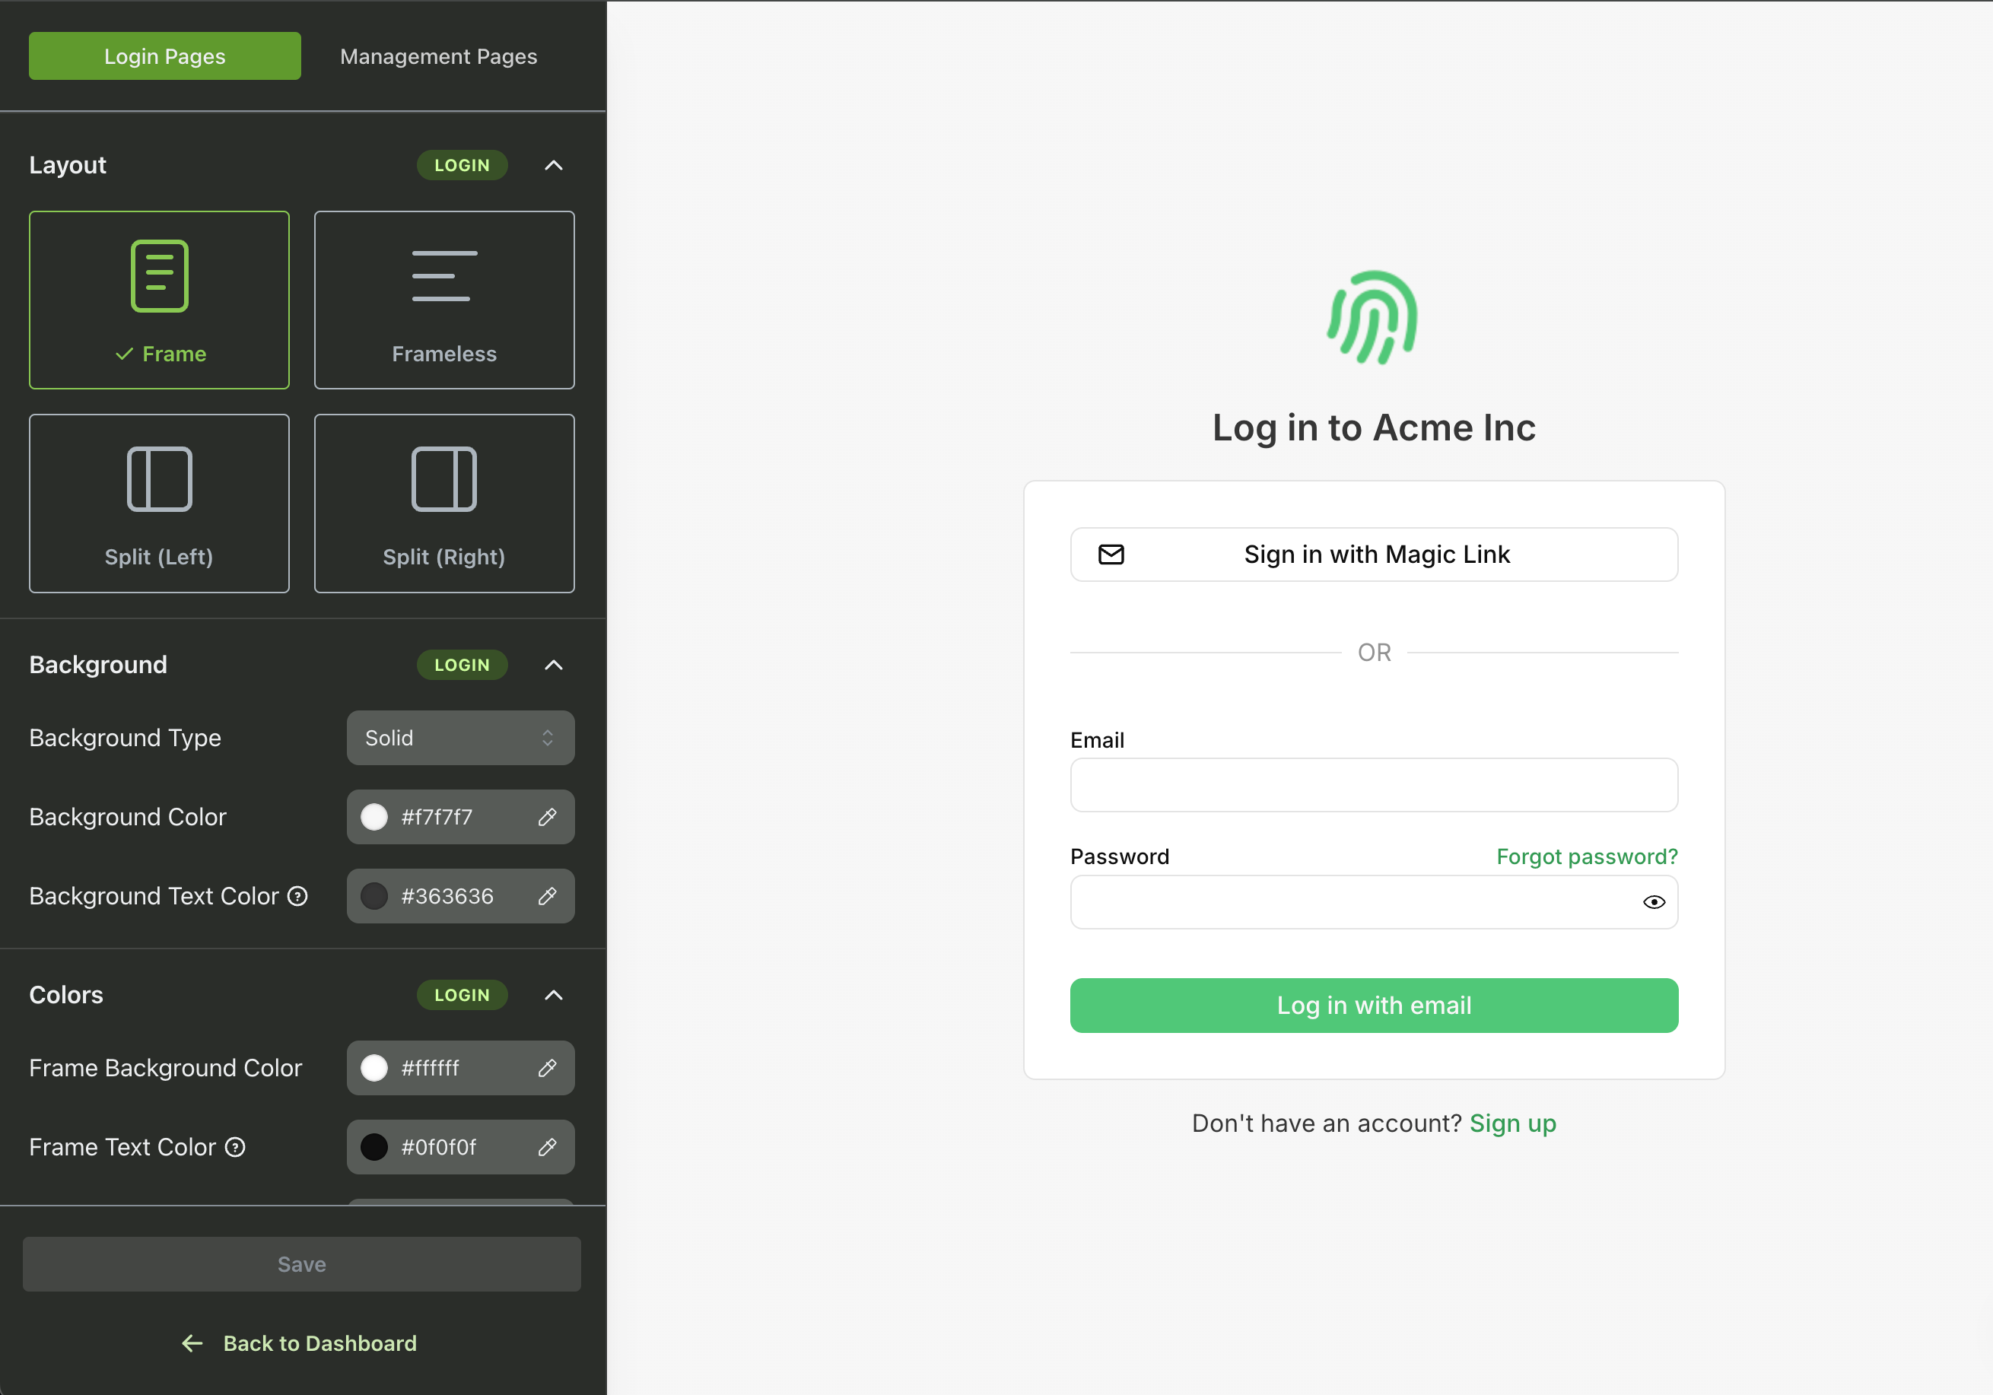The height and width of the screenshot is (1395, 1993).
Task: Edit the #363636 text color value
Action: 447,896
